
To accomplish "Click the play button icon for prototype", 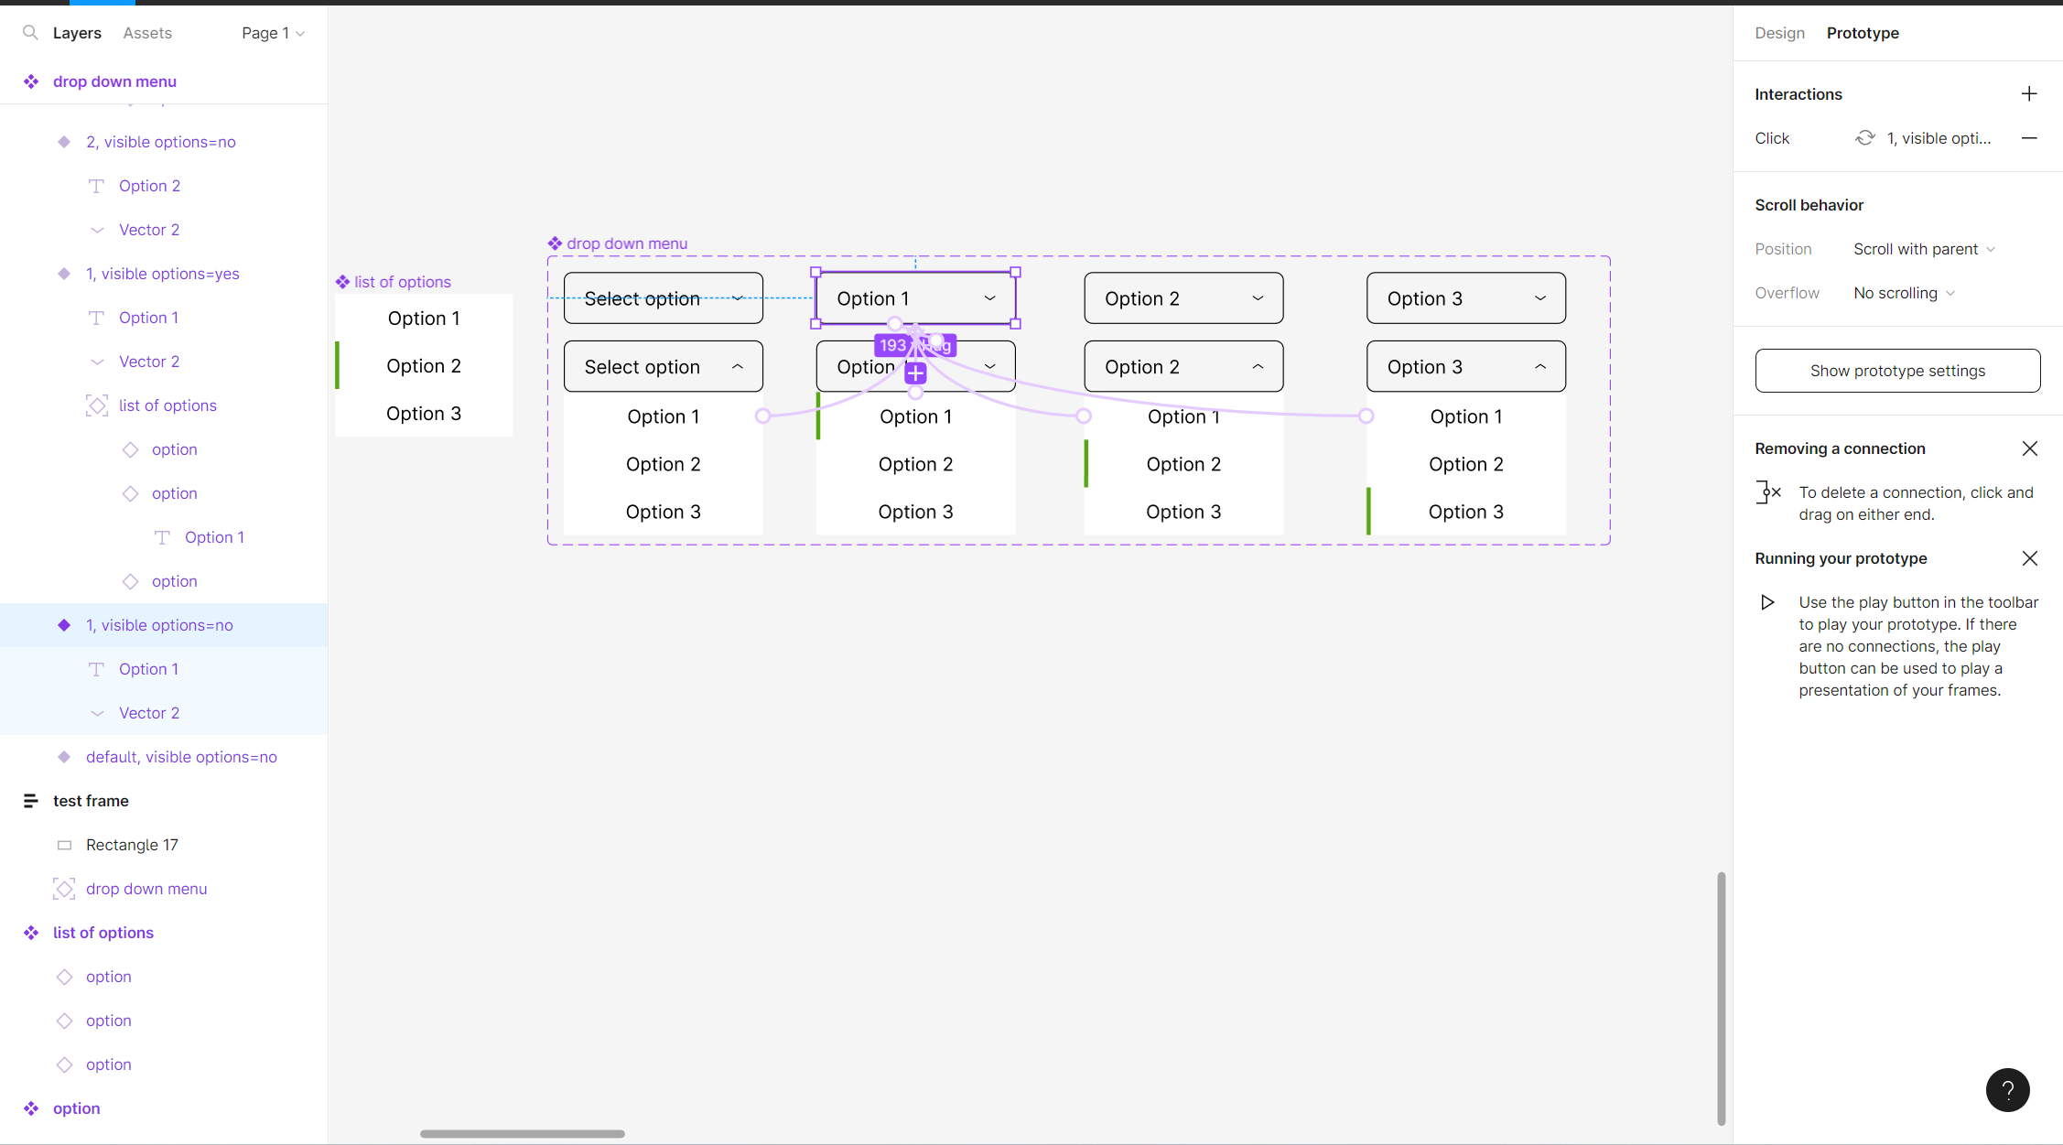I will coord(1766,602).
